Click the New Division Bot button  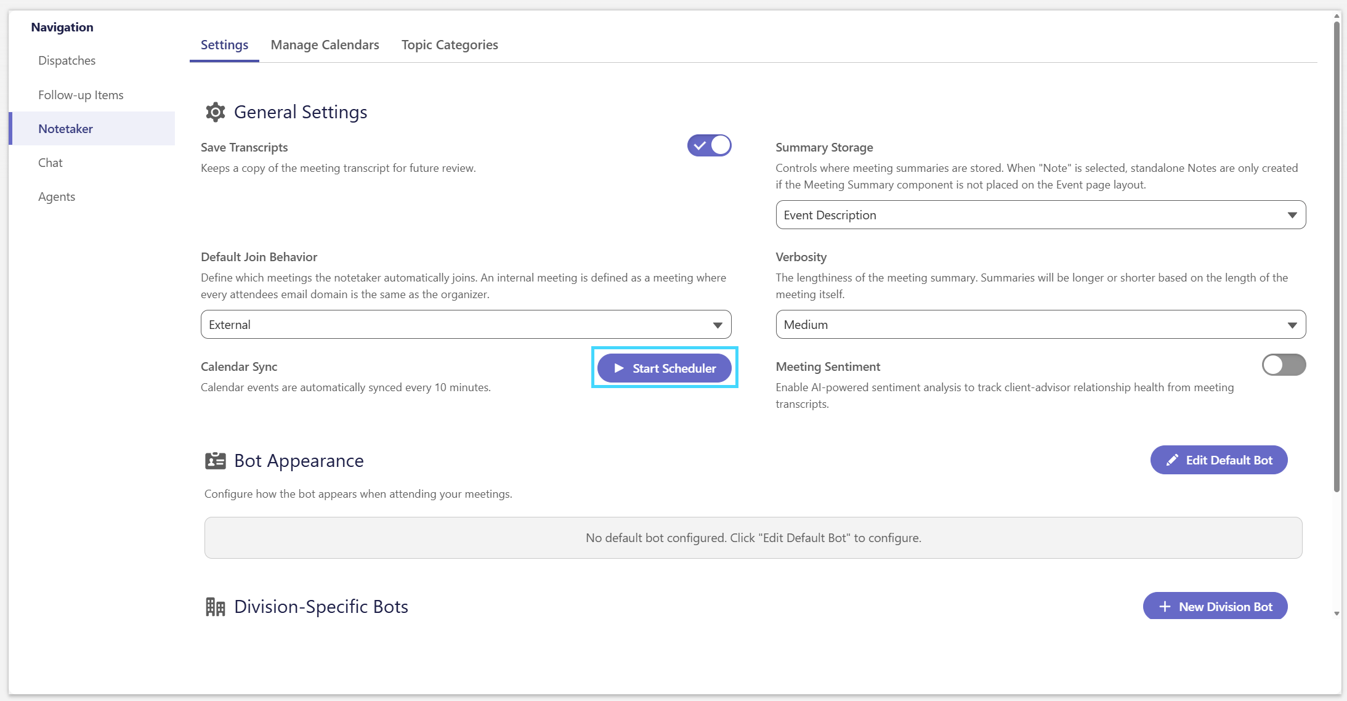(x=1215, y=607)
